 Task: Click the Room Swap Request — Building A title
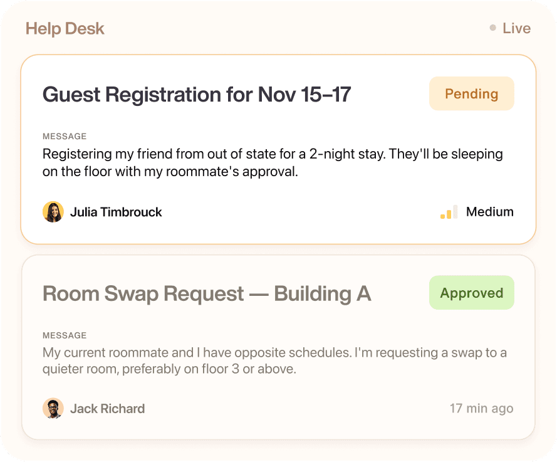point(207,293)
